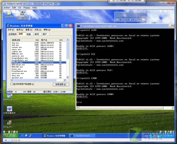This screenshot has width=177, height=144.
Task: Open the Setup_Tri installer desktop icon
Action: [x=9, y=124]
